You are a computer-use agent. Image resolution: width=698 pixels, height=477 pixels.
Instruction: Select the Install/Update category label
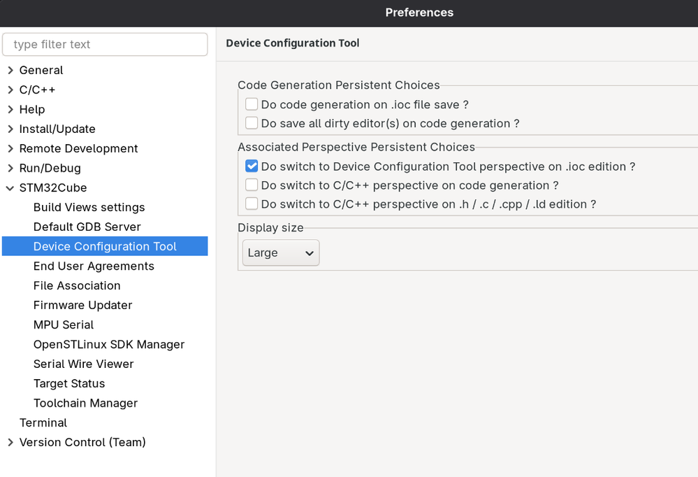tap(57, 129)
